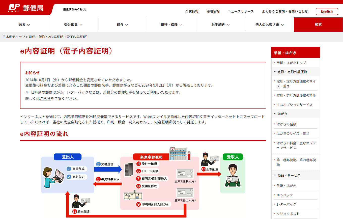The width and height of the screenshot is (343, 219).
Task: Open 企業情報 in the top links
Action: pyautogui.click(x=192, y=11)
